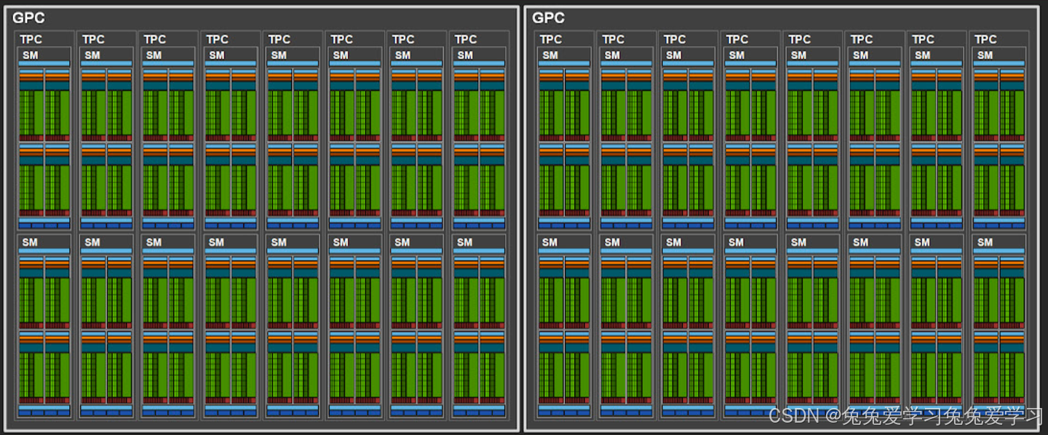Image resolution: width=1048 pixels, height=435 pixels.
Task: Click the light blue bar atop an SM
Action: [x=43, y=64]
